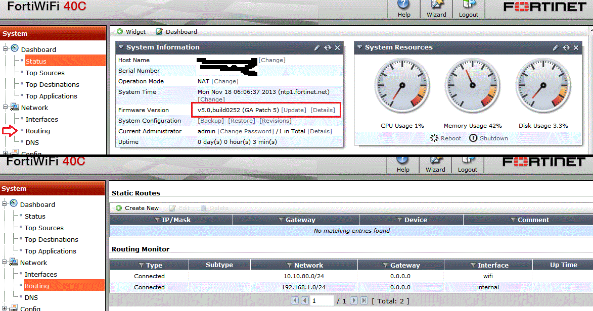Add a Widget to the dashboard

[131, 32]
